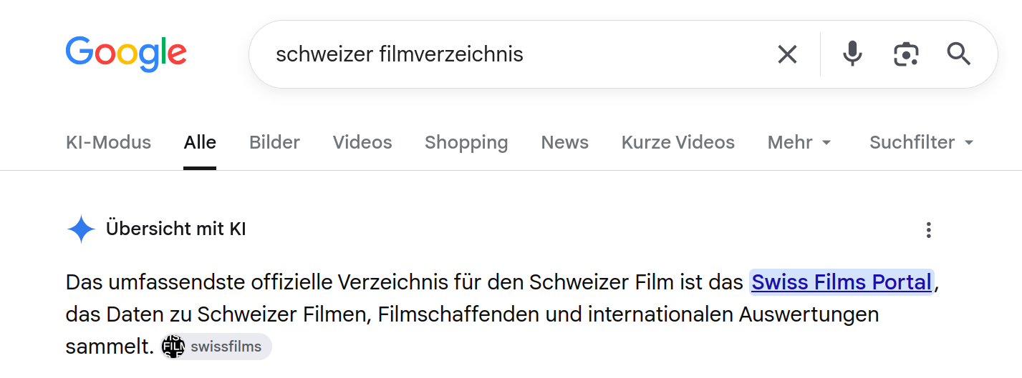The width and height of the screenshot is (1022, 378).
Task: Open the Kurze Videos tab
Action: (678, 142)
